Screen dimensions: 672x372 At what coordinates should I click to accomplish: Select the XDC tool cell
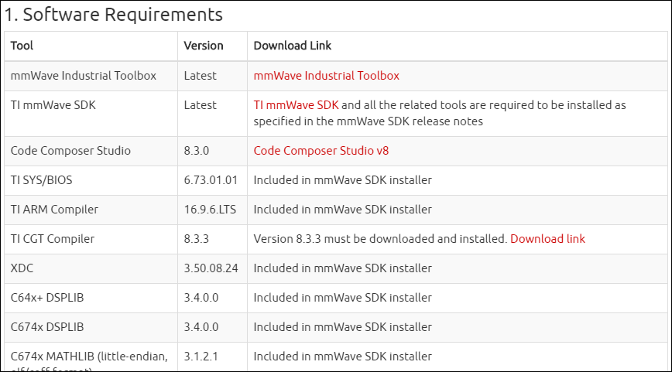click(x=91, y=268)
